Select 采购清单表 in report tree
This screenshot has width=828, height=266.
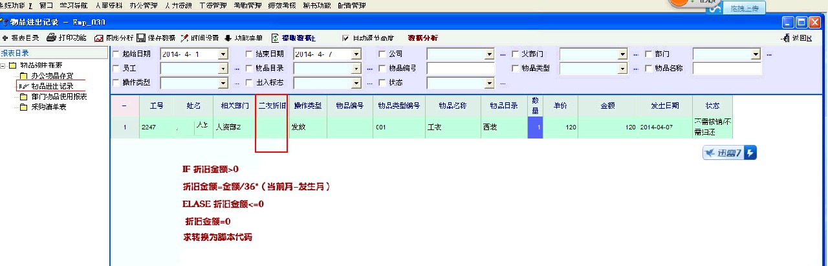tap(49, 107)
